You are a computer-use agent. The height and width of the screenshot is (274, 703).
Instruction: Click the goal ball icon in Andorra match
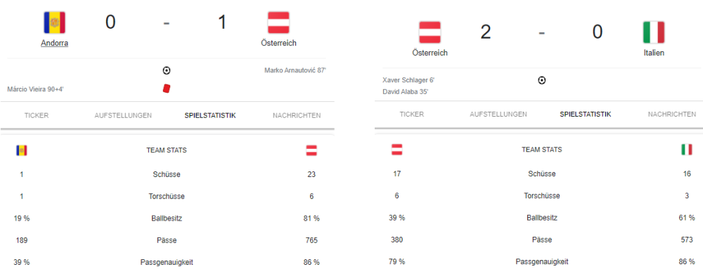click(167, 70)
